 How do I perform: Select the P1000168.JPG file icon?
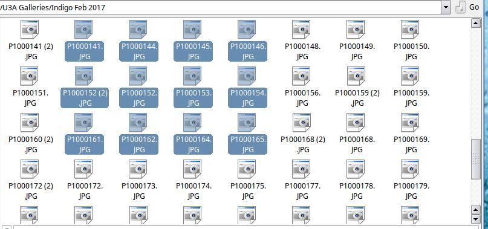[356, 123]
